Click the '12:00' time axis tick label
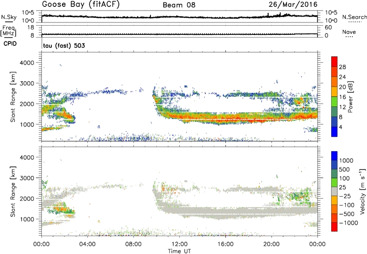Image resolution: width=367 pixels, height=254 pixels. pyautogui.click(x=179, y=244)
